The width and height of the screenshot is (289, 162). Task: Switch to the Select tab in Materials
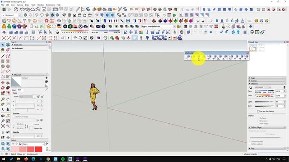click(x=14, y=90)
